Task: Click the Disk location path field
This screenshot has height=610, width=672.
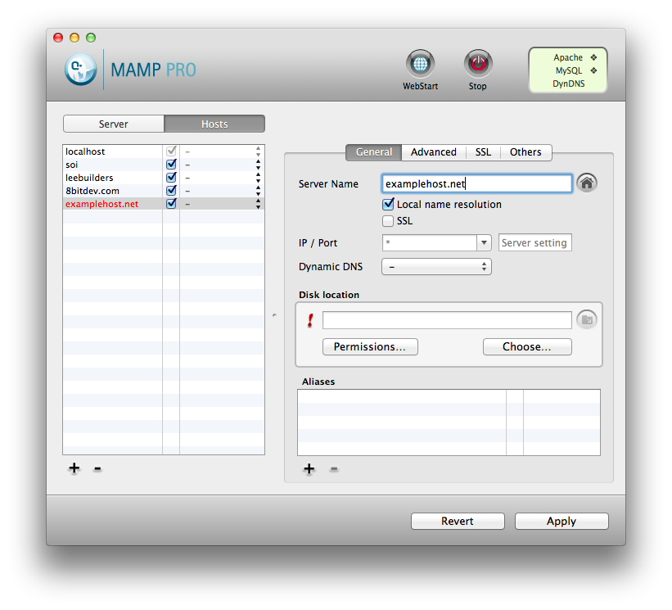Action: coord(447,320)
